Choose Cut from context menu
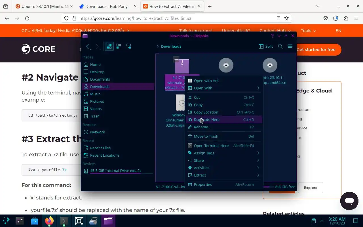Screen dimensions: 363x227 224,97
